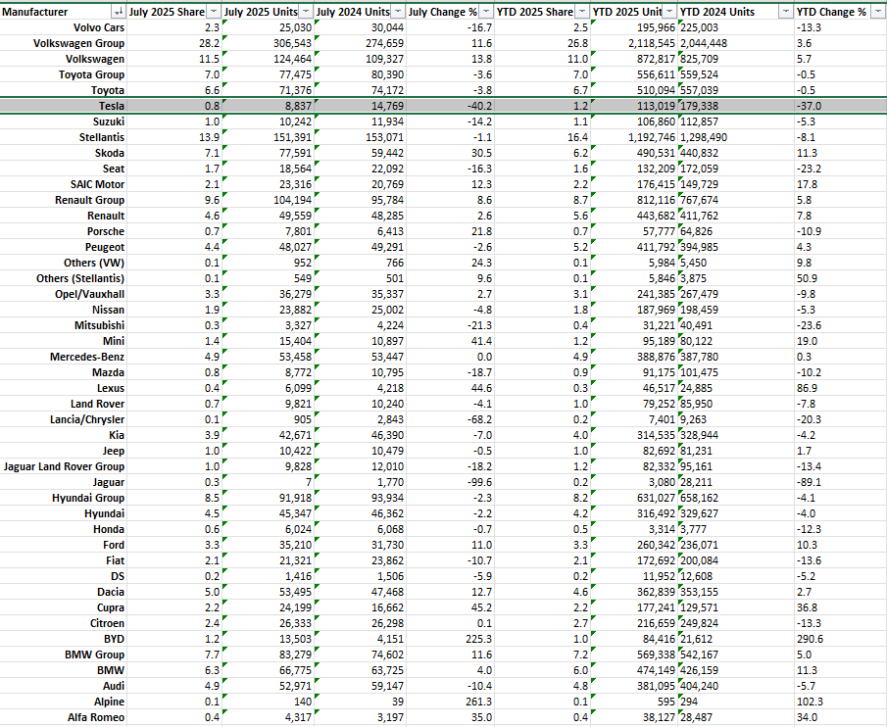Select Mercedes-Benz July 2024 units 53,447
This screenshot has width=887, height=727.
coord(361,357)
